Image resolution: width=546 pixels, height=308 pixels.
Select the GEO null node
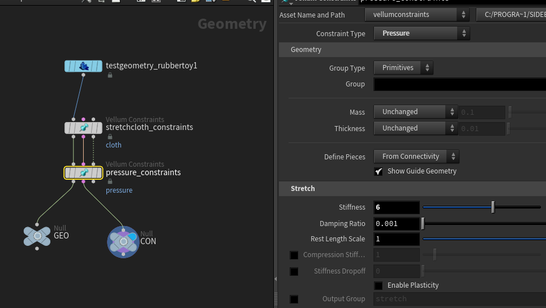(37, 236)
